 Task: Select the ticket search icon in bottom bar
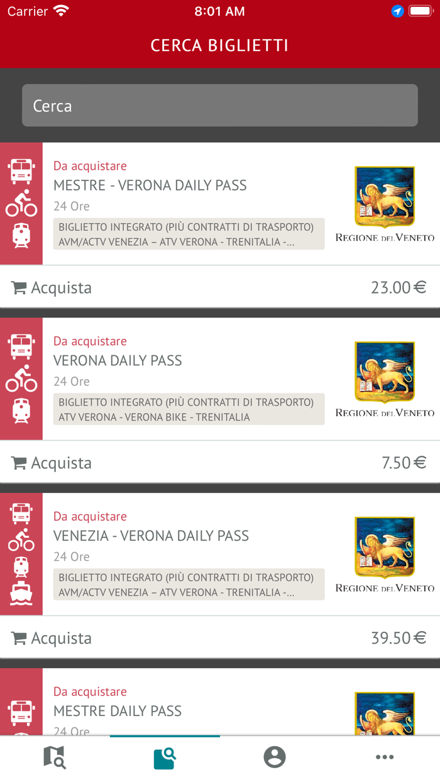point(165,757)
